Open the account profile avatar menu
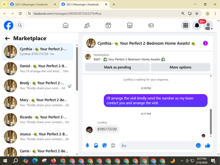The height and width of the screenshot is (165, 220). (208, 26)
